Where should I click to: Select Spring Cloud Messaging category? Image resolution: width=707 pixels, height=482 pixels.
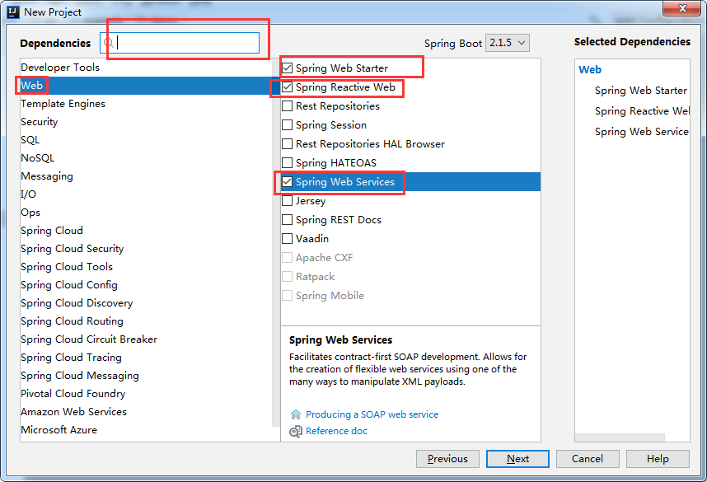[146, 375]
